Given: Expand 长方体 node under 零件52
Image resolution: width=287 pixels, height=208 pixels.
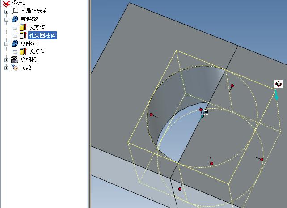Looking at the screenshot, I should [15, 28].
